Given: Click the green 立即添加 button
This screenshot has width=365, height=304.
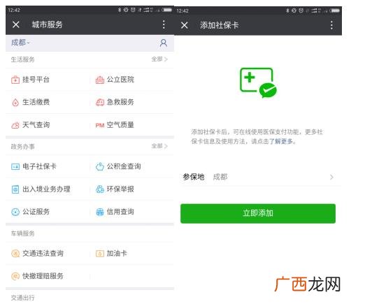Looking at the screenshot, I should coord(258,214).
